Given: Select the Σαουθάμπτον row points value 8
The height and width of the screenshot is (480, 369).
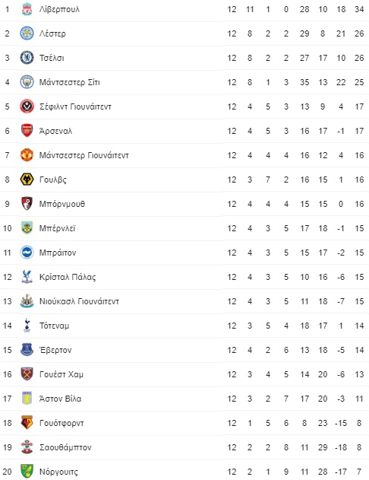Looking at the screenshot, I should click(359, 447).
